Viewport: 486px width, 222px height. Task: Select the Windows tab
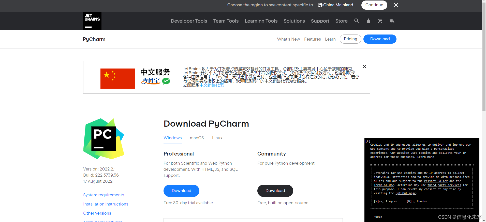pos(173,138)
